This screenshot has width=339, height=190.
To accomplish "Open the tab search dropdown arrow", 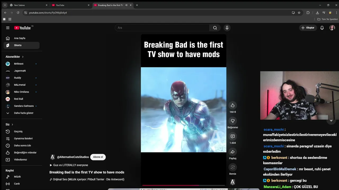I will click(x=5, y=5).
